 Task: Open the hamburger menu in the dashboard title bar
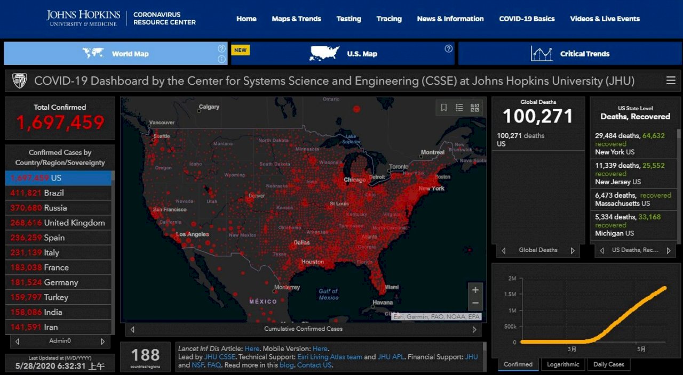pos(671,81)
